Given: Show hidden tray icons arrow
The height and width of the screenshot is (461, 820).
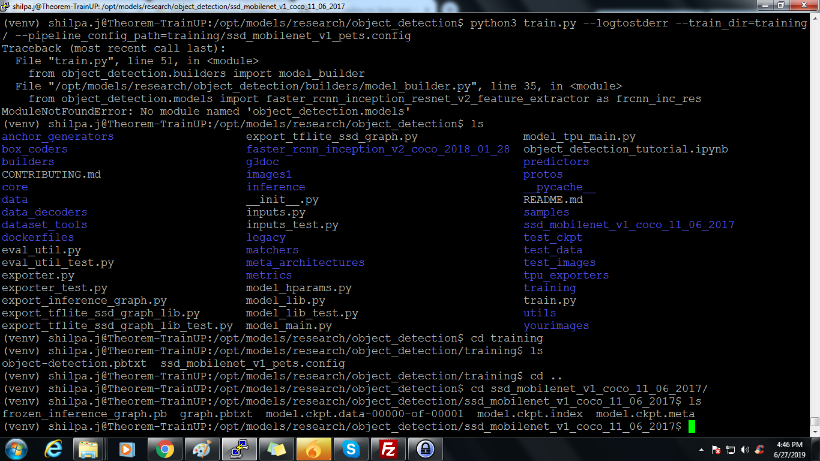Looking at the screenshot, I should [x=701, y=449].
